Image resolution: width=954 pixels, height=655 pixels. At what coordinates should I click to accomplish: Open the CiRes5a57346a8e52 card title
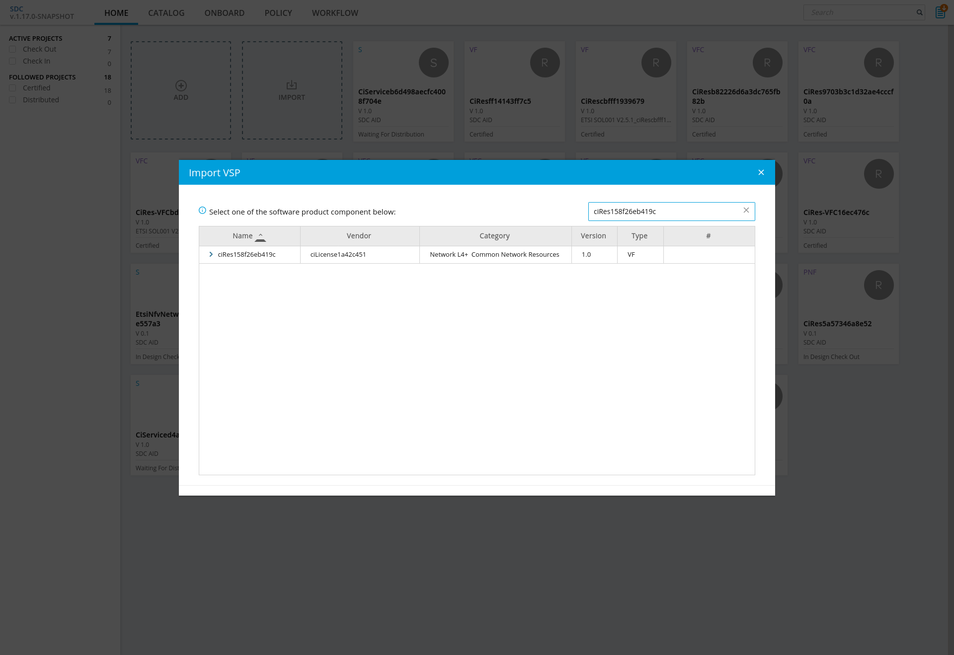[x=837, y=324]
